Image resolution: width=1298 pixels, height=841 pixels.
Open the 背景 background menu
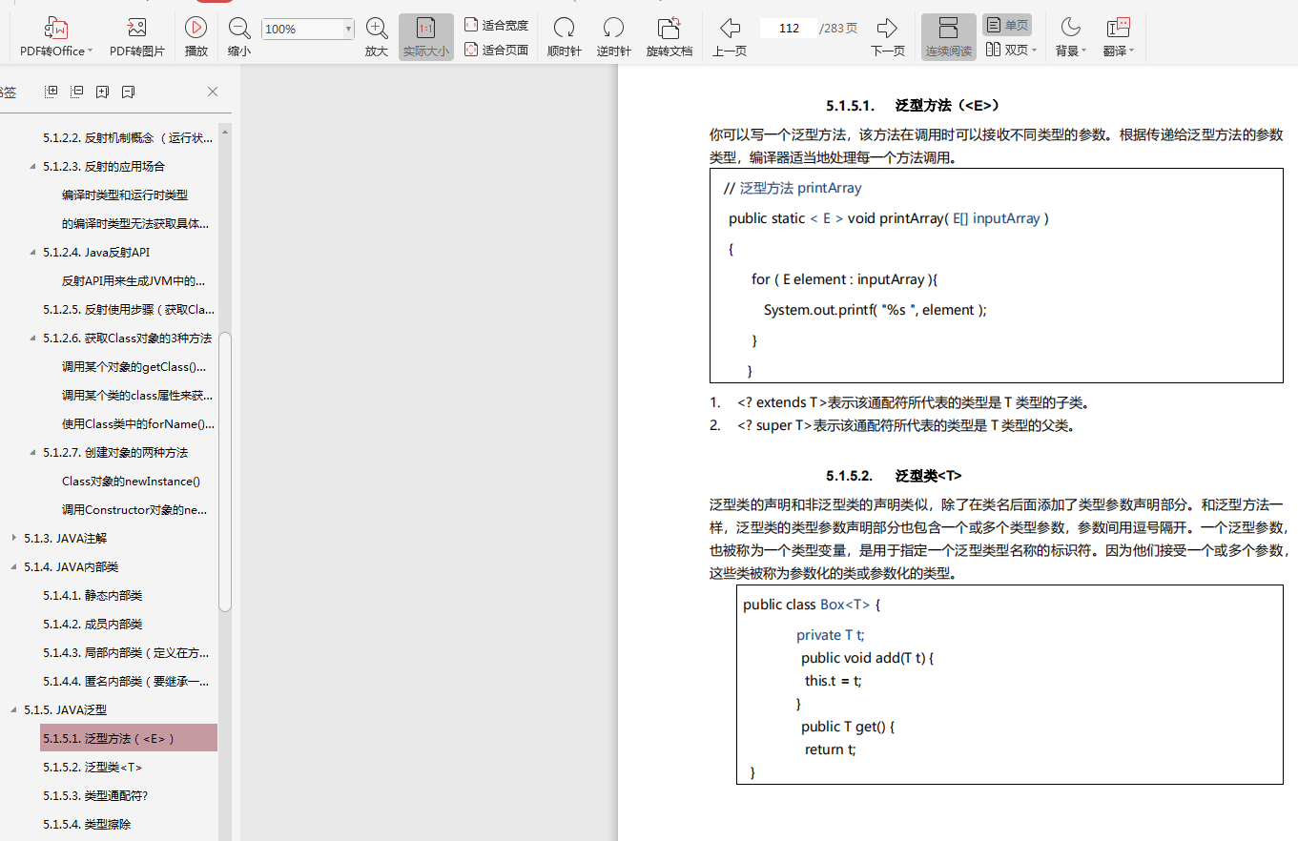click(x=1070, y=35)
